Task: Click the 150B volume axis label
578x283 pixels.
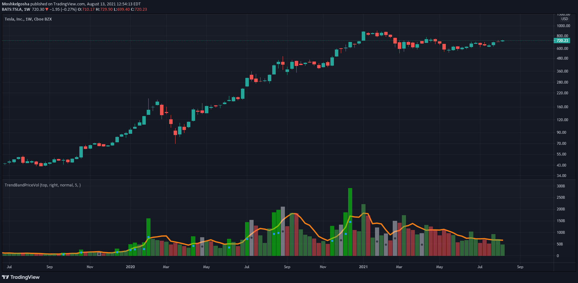Action: click(561, 221)
